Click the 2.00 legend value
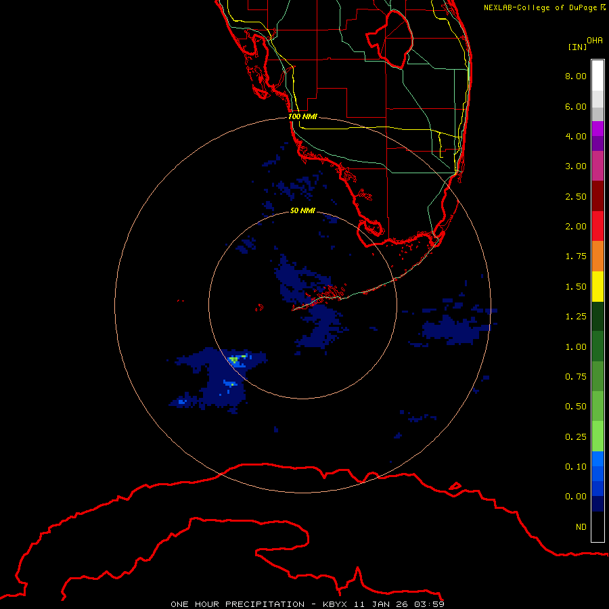Image resolution: width=609 pixels, height=609 pixels. pyautogui.click(x=576, y=227)
